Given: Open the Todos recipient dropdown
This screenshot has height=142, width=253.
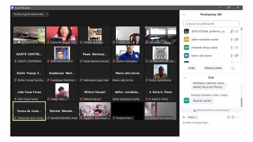Looking at the screenshot, I should (193, 117).
